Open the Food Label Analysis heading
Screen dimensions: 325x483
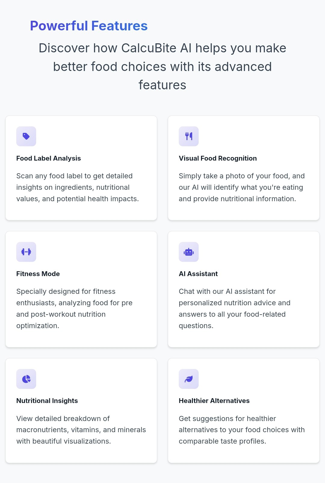tap(48, 158)
